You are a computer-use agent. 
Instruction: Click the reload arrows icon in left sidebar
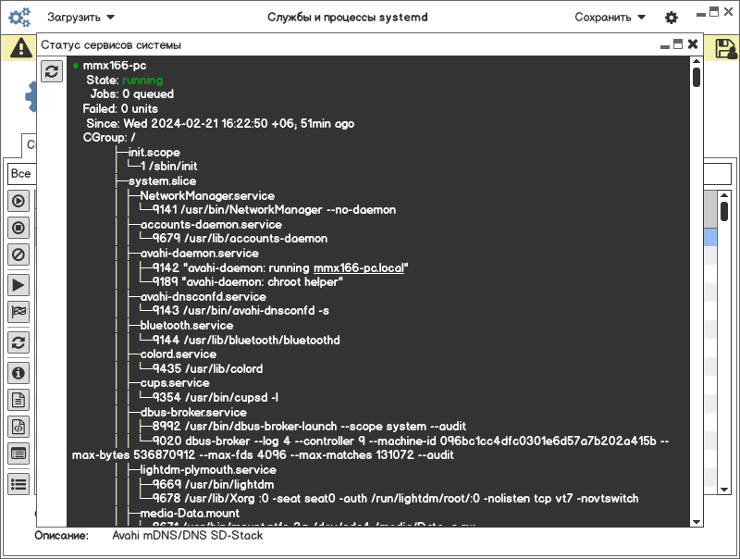pos(18,342)
